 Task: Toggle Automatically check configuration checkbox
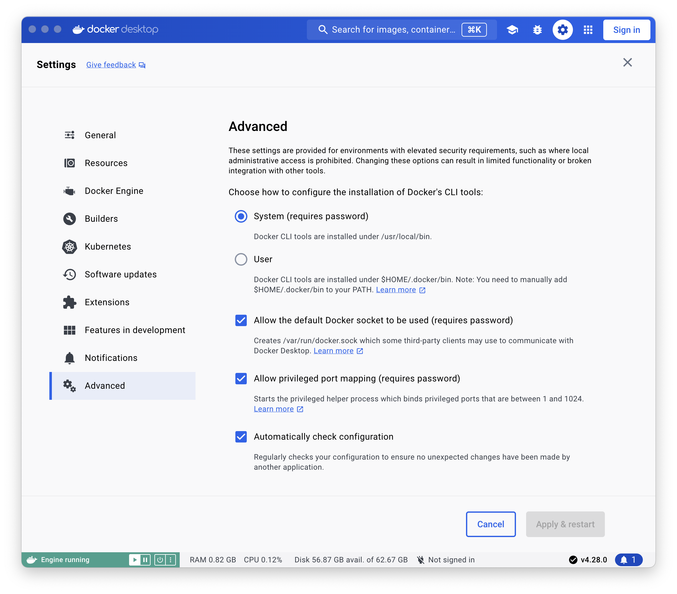(x=241, y=437)
